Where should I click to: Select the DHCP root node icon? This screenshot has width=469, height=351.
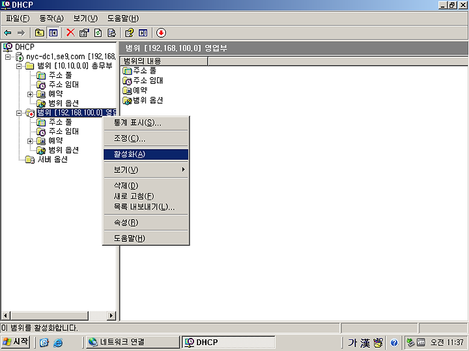tap(8, 47)
